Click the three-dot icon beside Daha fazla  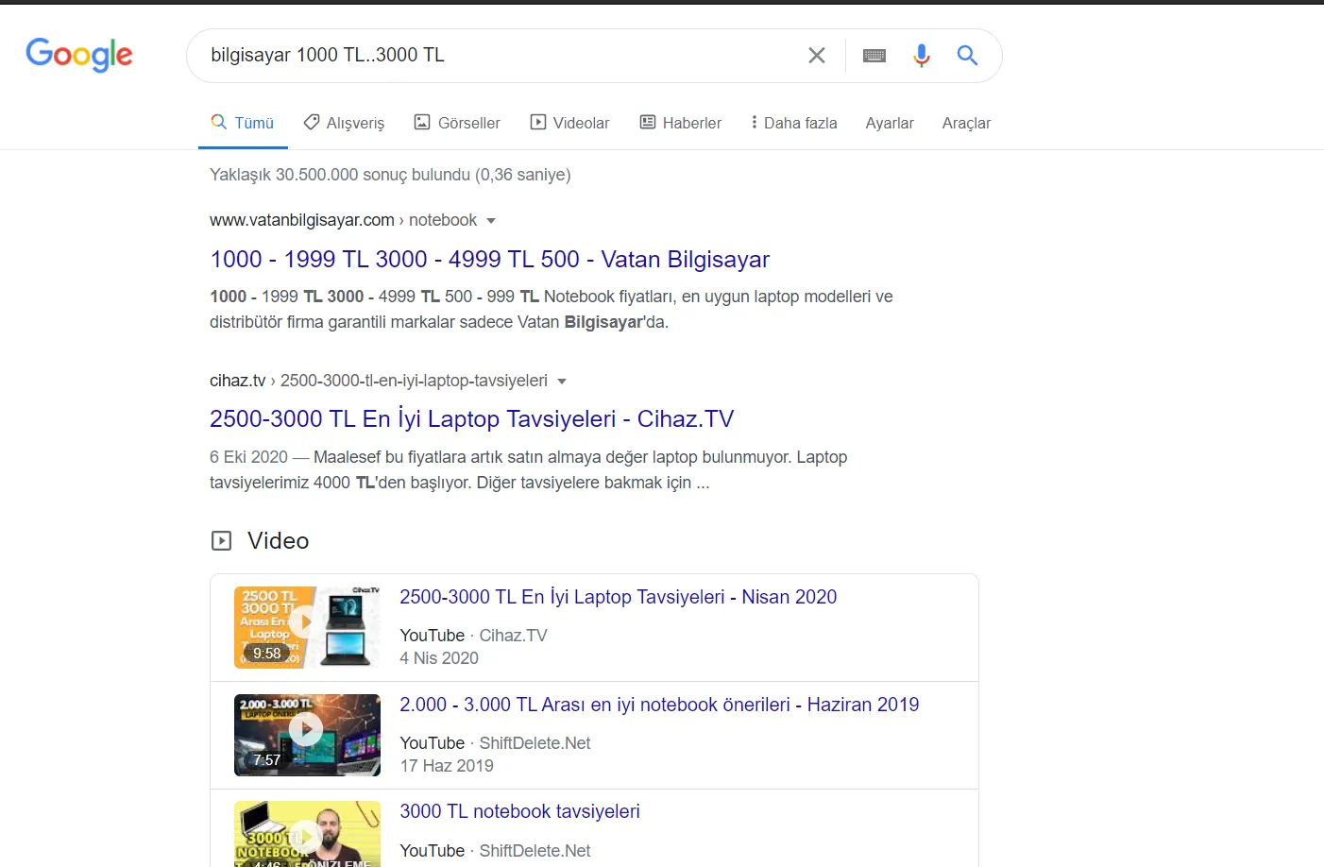tap(754, 122)
